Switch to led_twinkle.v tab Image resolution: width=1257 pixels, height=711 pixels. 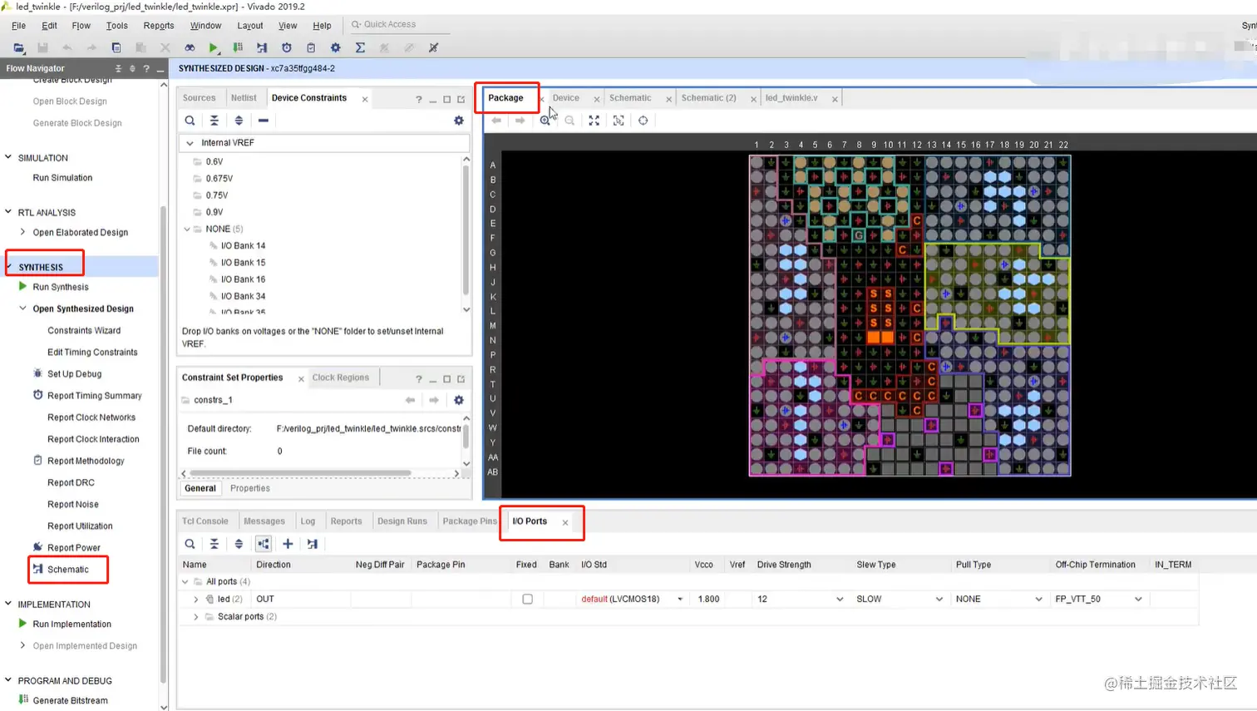[791, 98]
